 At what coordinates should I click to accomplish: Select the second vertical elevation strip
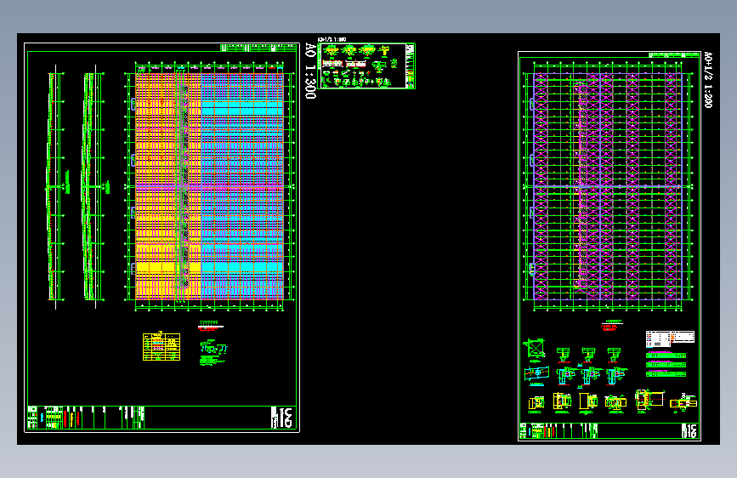click(95, 186)
